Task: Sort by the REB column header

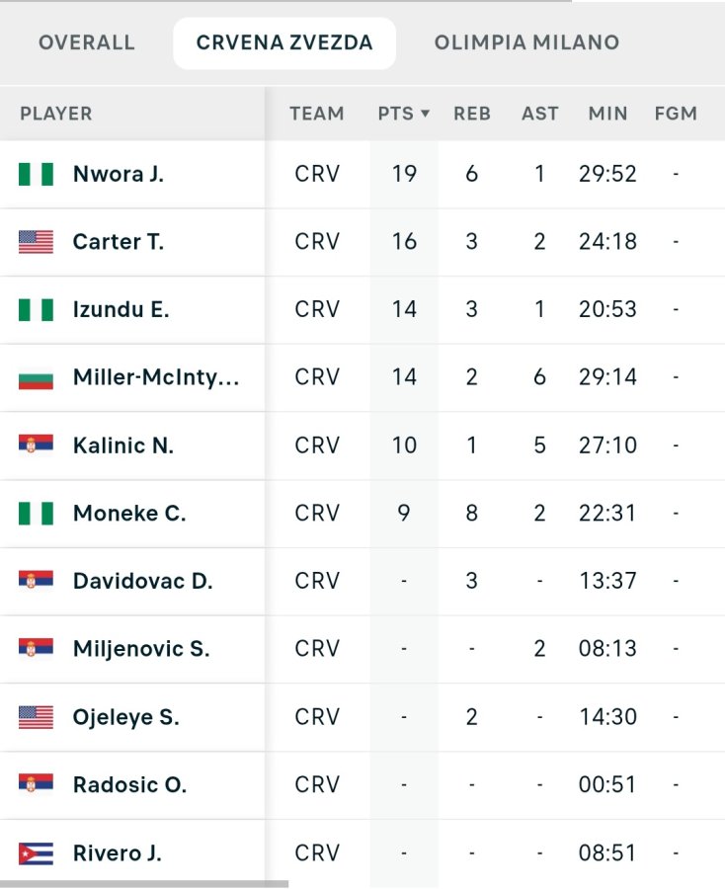Action: (x=472, y=114)
